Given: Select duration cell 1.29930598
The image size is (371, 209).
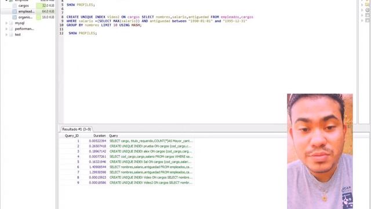Looking at the screenshot, I should pos(97,172).
